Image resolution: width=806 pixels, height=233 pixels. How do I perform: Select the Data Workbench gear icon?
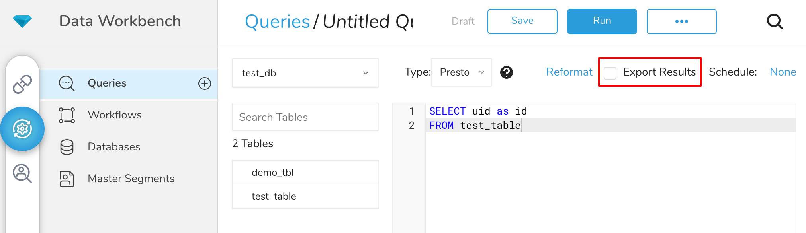22,129
